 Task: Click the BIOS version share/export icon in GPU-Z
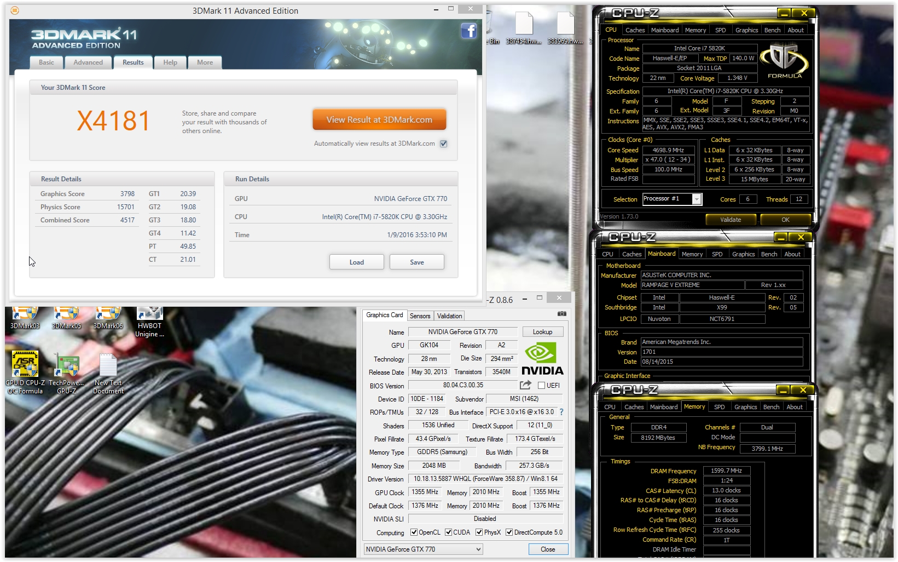coord(525,385)
